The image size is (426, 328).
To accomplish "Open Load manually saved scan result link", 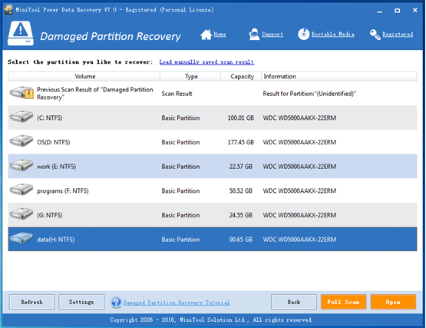I will coord(206,62).
